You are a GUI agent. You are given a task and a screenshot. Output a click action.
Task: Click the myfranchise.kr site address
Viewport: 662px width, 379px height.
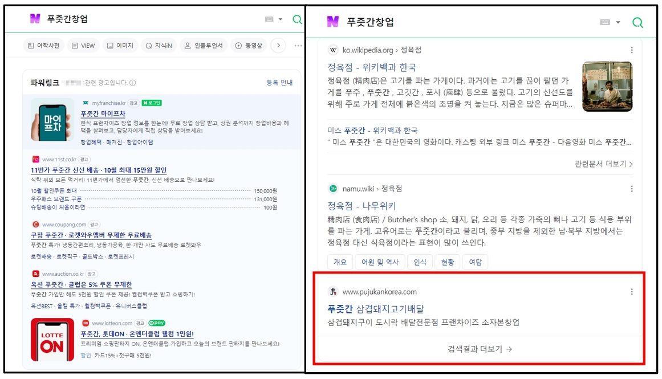(109, 103)
